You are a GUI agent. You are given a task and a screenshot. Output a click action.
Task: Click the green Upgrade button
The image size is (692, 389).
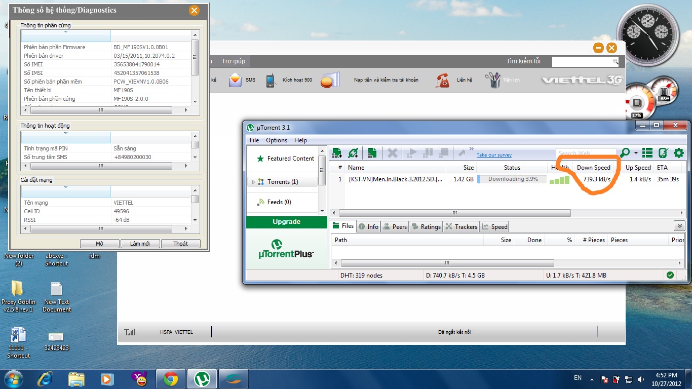pos(287,222)
